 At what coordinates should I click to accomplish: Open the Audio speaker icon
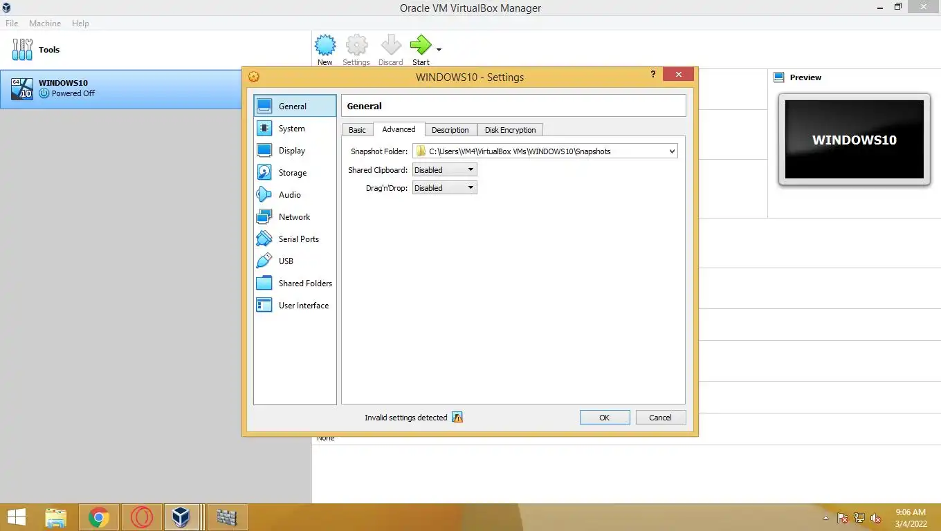click(x=264, y=194)
